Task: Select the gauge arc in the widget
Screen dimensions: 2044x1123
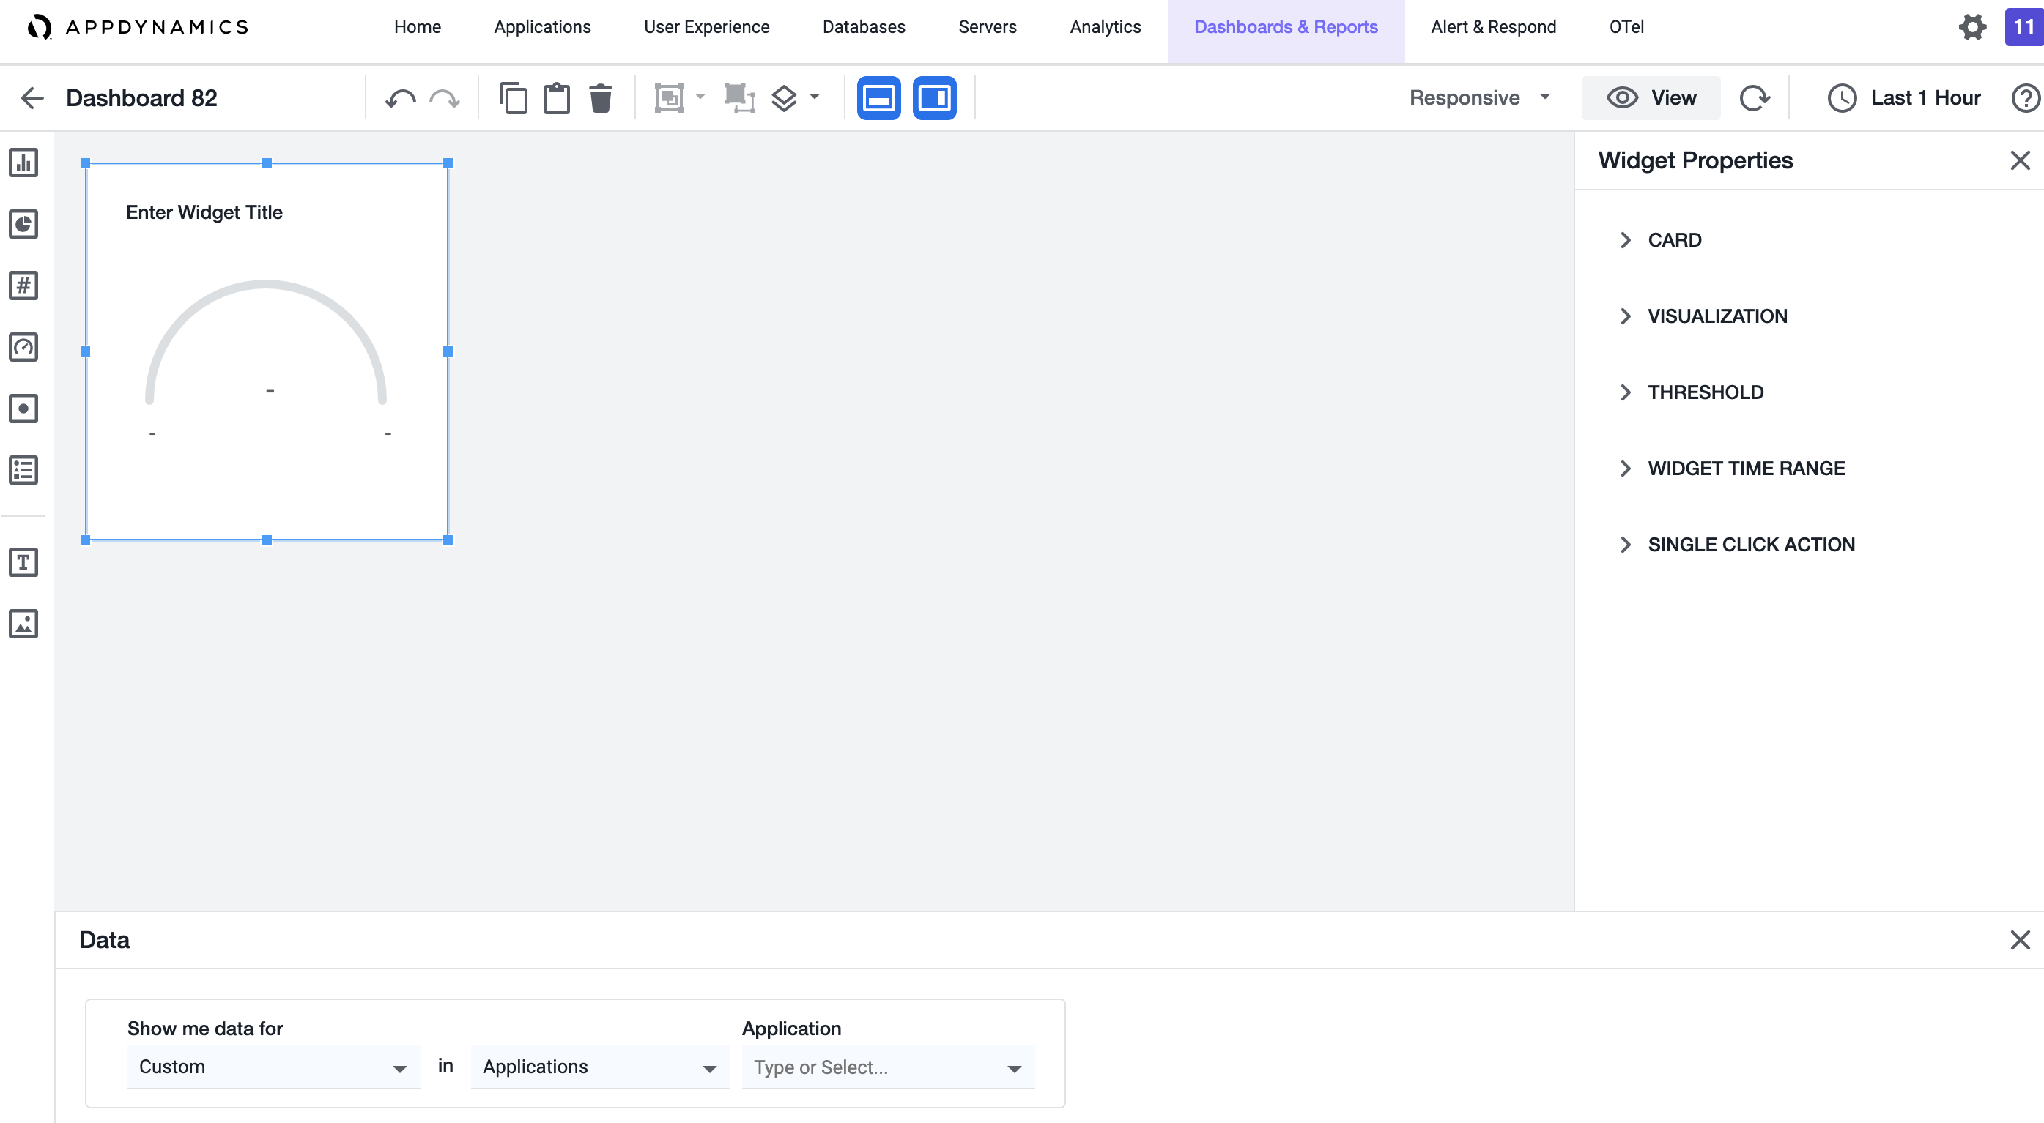Action: [266, 341]
